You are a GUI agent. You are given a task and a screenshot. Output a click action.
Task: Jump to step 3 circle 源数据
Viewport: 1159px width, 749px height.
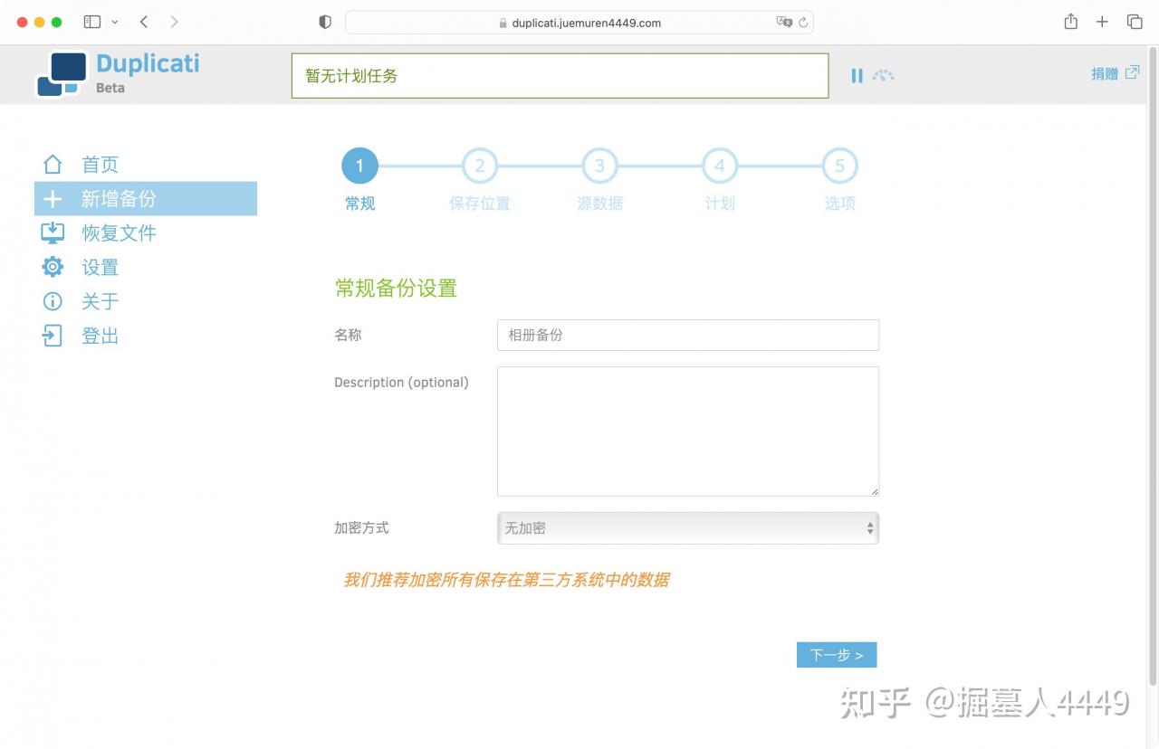[599, 166]
